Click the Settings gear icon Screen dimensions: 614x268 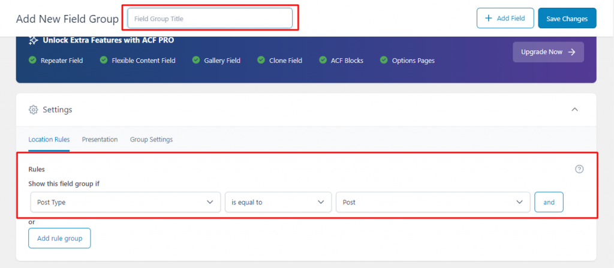click(33, 110)
